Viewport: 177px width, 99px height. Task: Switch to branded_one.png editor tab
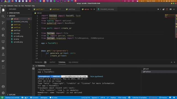click(x=107, y=9)
